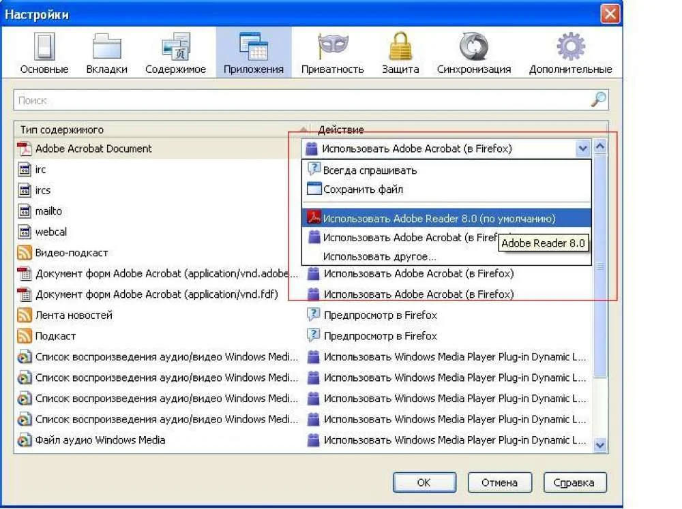Viewport: 682px width, 509px height.
Task: Open the Дополнительные gear panel
Action: tap(571, 53)
